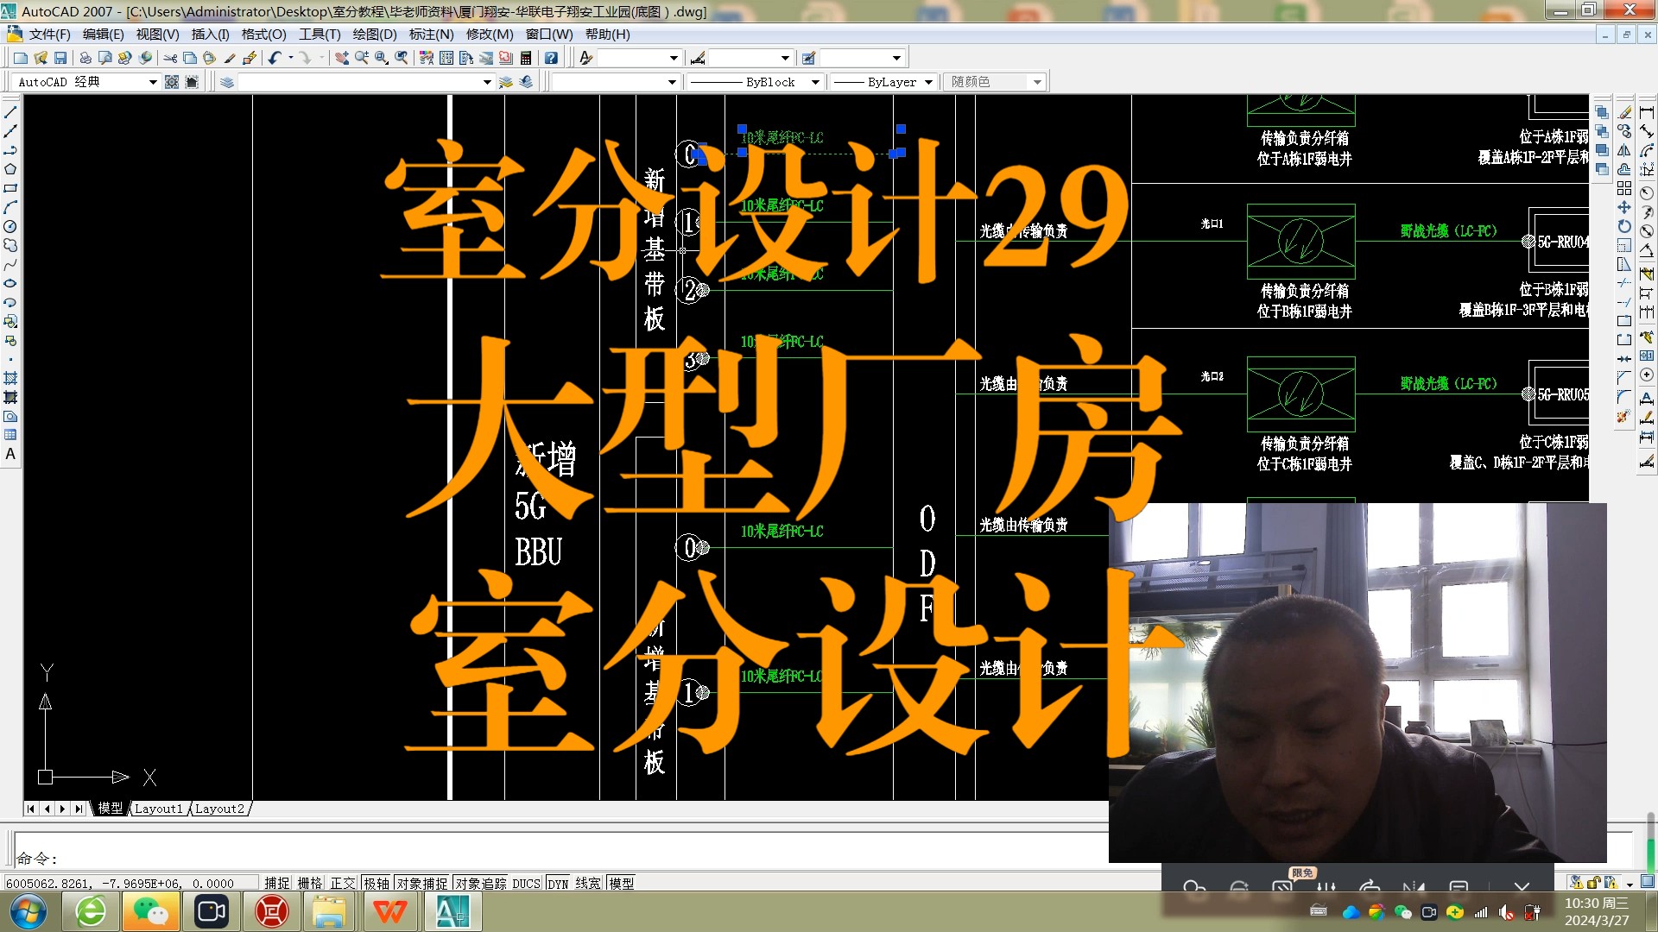Click the Save file icon
This screenshot has width=1658, height=932.
(x=60, y=58)
